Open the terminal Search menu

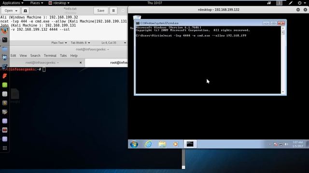(35, 56)
